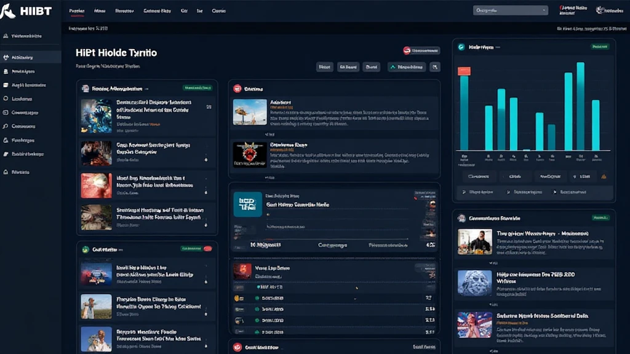Open the dropdown box in the top bar

pyautogui.click(x=510, y=10)
